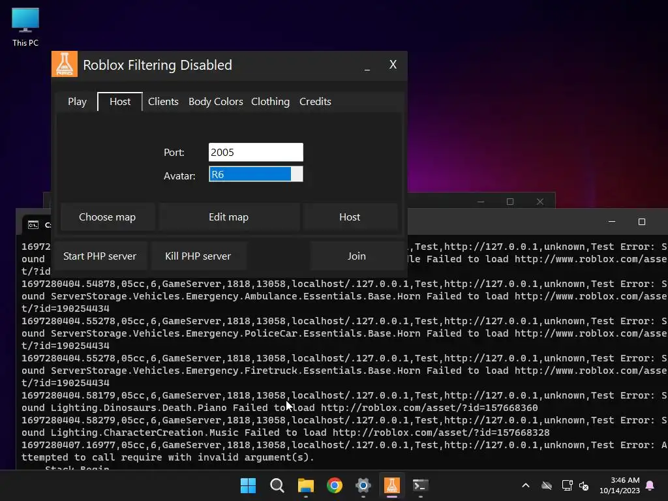Click the Roblox Filtering Disabled taskbar icon
The image size is (668, 501).
391,485
